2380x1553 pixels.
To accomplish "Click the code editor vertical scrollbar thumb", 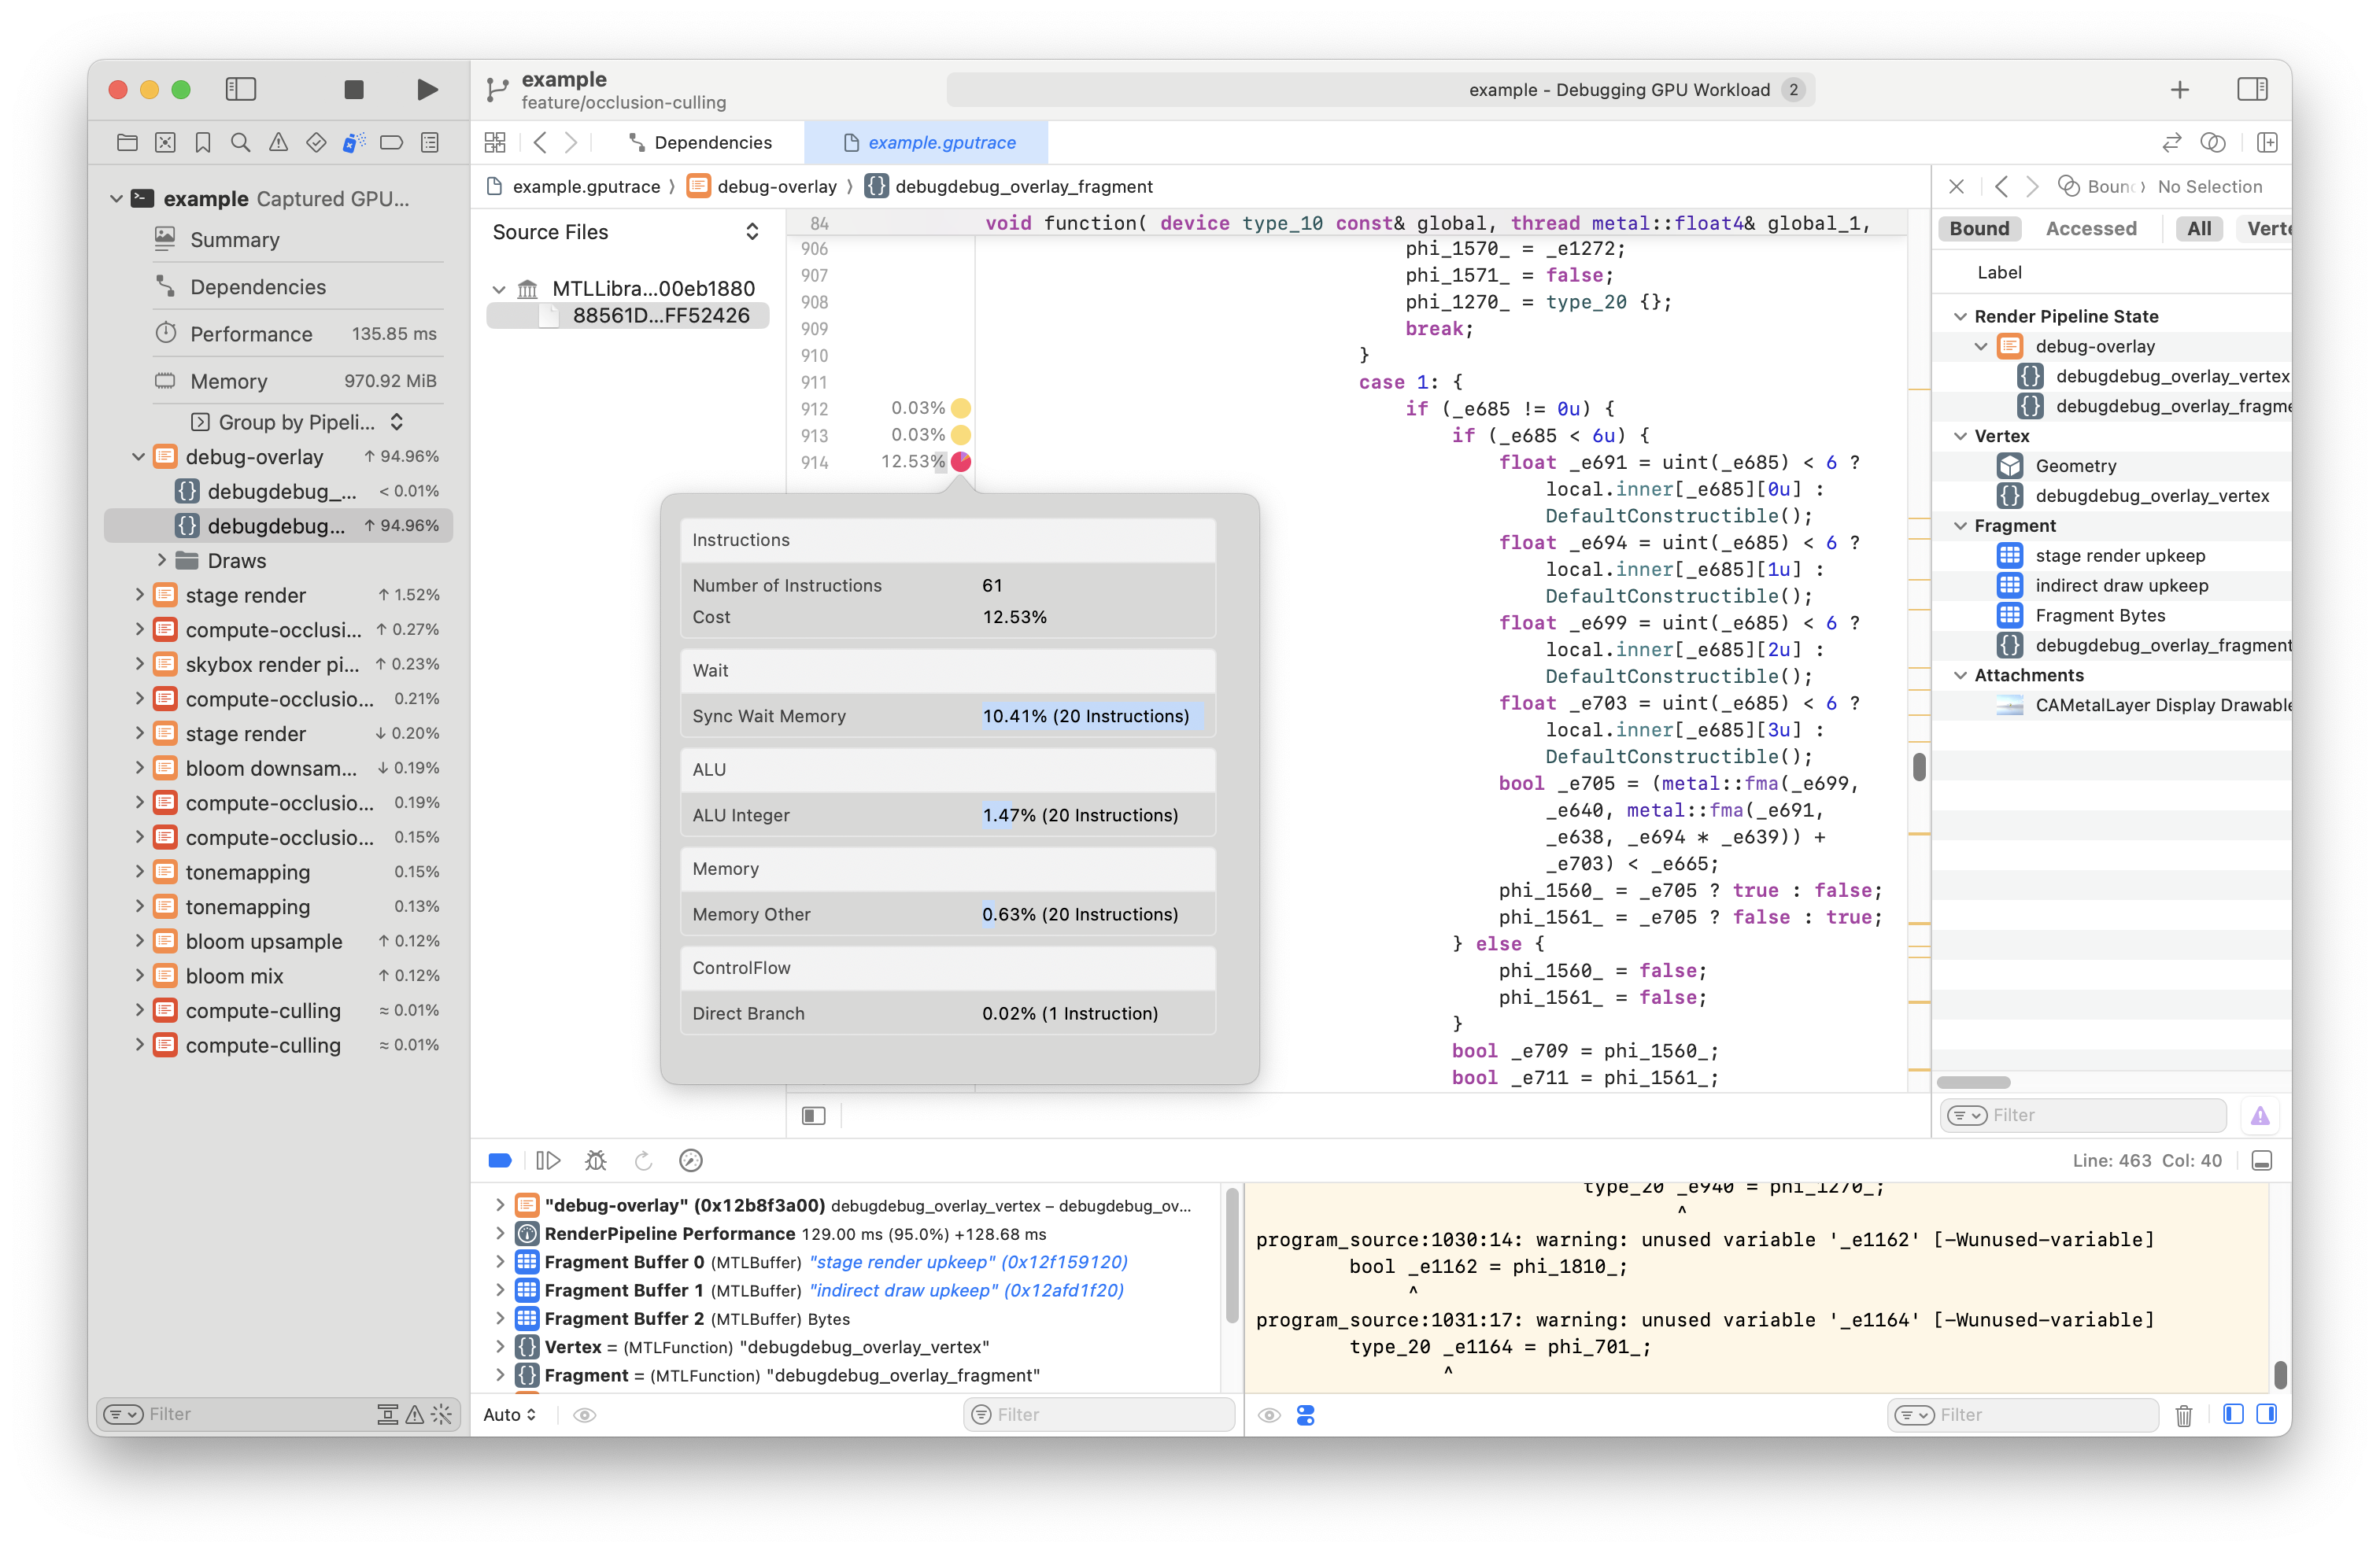I will click(x=1919, y=766).
